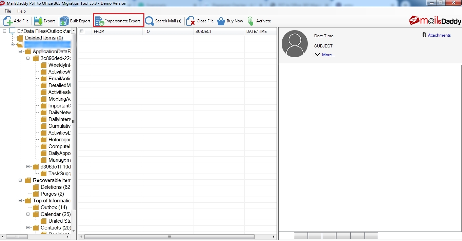This screenshot has height=241, width=462.
Task: Collapse the Calendar (25) tree node
Action: (28, 214)
